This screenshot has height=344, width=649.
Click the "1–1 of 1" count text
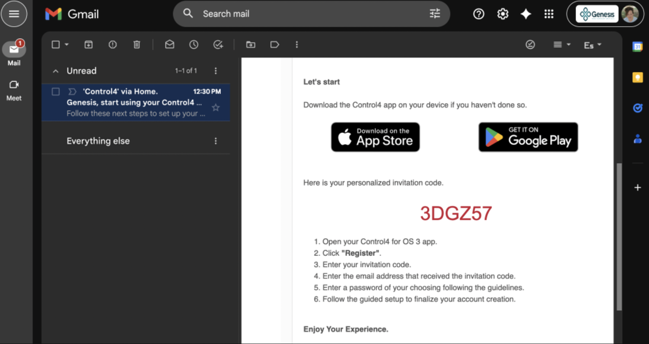pos(186,70)
